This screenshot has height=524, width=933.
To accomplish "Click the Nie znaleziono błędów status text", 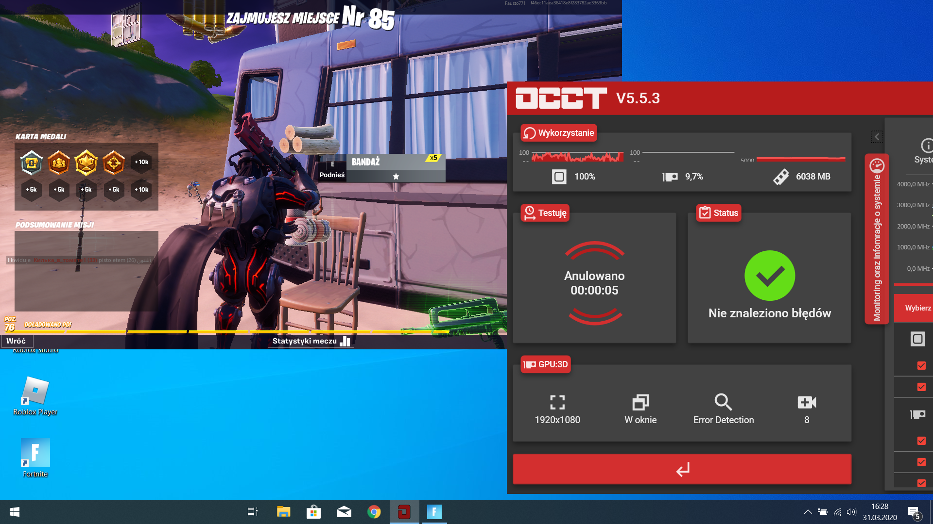I will pyautogui.click(x=770, y=313).
